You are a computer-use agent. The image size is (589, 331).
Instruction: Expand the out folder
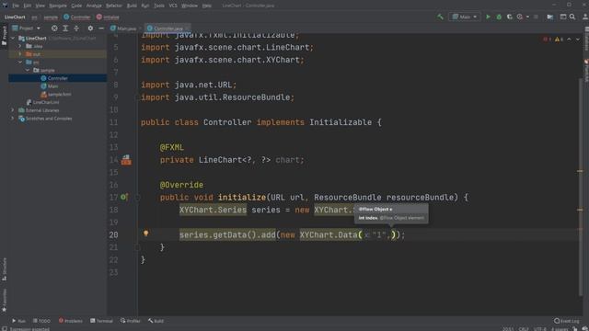click(20, 54)
